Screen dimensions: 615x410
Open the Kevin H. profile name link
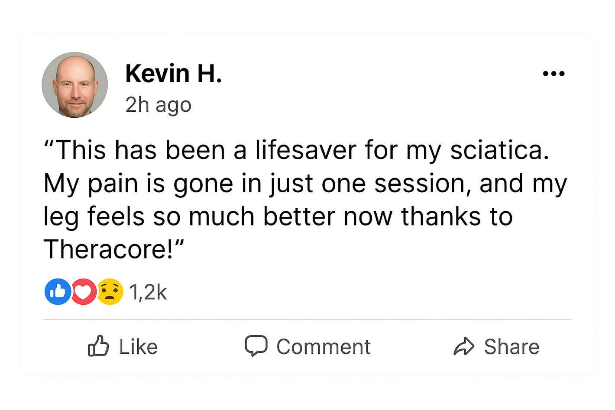173,74
